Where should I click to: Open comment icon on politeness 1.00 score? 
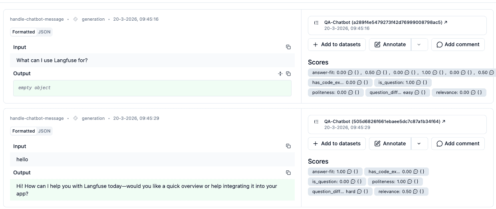[410, 182]
